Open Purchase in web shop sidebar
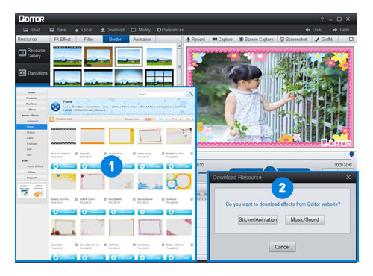The width and height of the screenshot is (373, 276). point(31,104)
